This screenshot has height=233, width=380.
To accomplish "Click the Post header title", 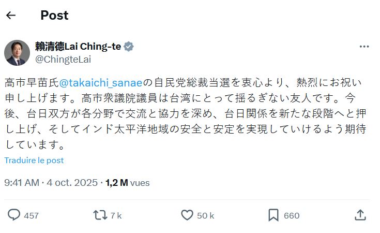I will (54, 15).
